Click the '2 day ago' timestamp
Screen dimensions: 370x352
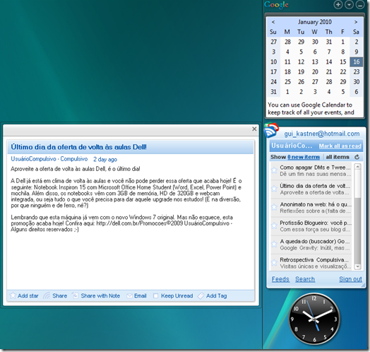(x=105, y=159)
